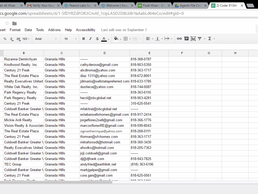The width and height of the screenshot is (258, 194).
Task: Expand vertical align dropdown arrow
Action: (162, 39)
